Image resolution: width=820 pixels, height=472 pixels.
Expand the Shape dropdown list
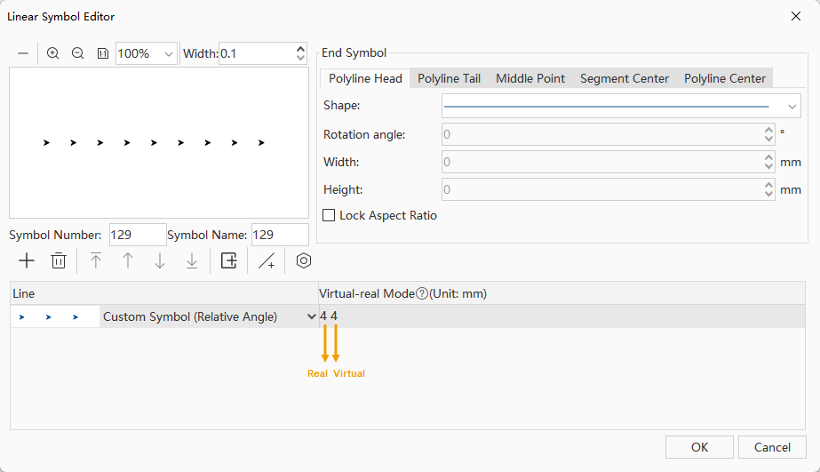coord(793,106)
